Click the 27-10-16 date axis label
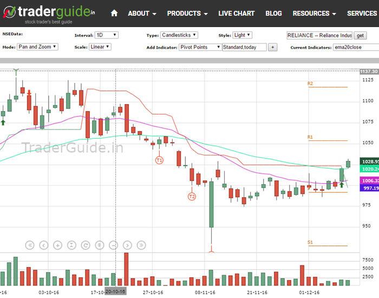Viewport: 379px width, 298px height. tap(153, 293)
